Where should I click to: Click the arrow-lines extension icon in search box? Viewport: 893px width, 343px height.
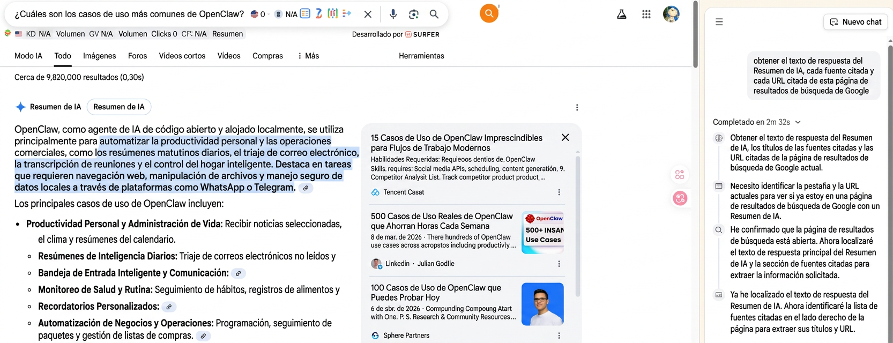pyautogui.click(x=347, y=13)
